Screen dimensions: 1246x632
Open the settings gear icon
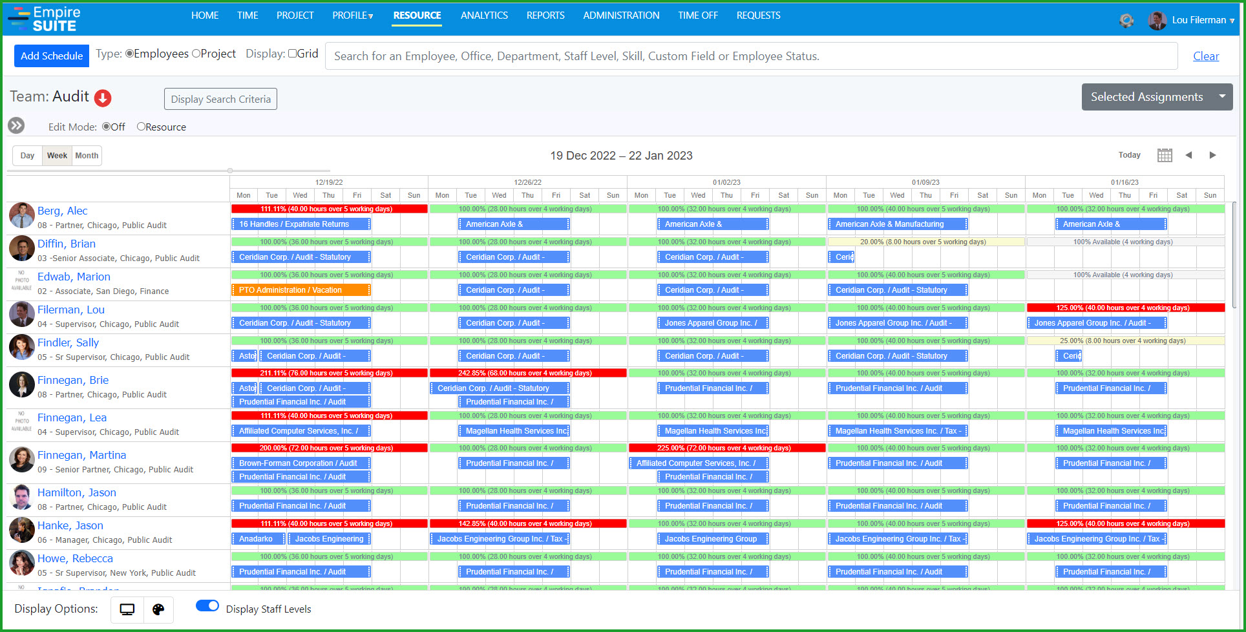pos(1126,20)
